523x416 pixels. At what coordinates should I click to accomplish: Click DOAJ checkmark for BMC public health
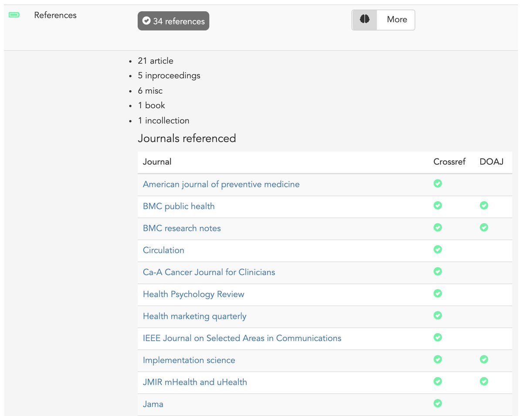click(483, 206)
